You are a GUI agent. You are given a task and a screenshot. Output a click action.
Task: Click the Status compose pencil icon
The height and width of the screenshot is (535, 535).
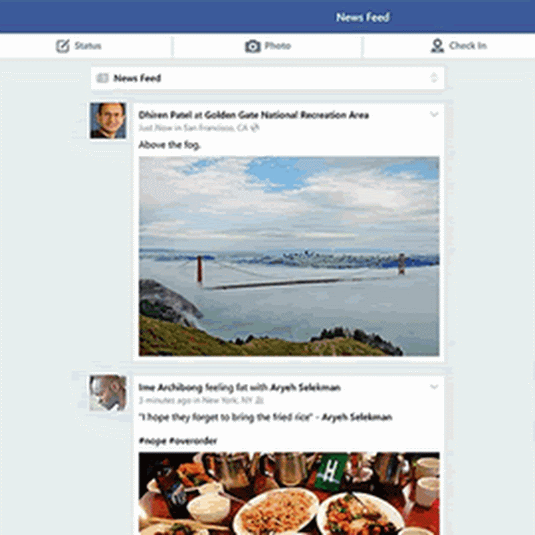(62, 46)
